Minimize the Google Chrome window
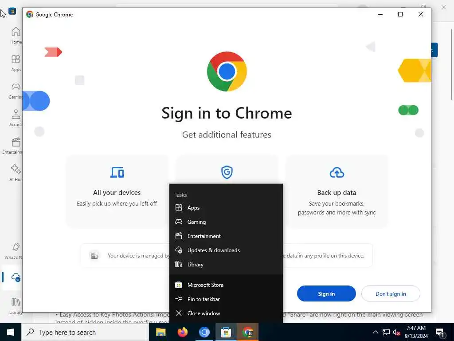 click(380, 14)
